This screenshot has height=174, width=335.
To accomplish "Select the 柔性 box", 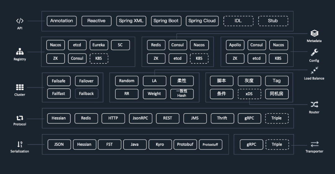I will (x=182, y=81).
